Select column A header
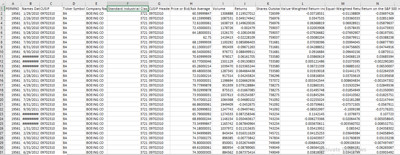 click(x=13, y=4)
